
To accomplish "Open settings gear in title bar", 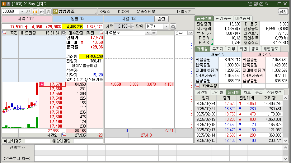I will tap(267, 4).
